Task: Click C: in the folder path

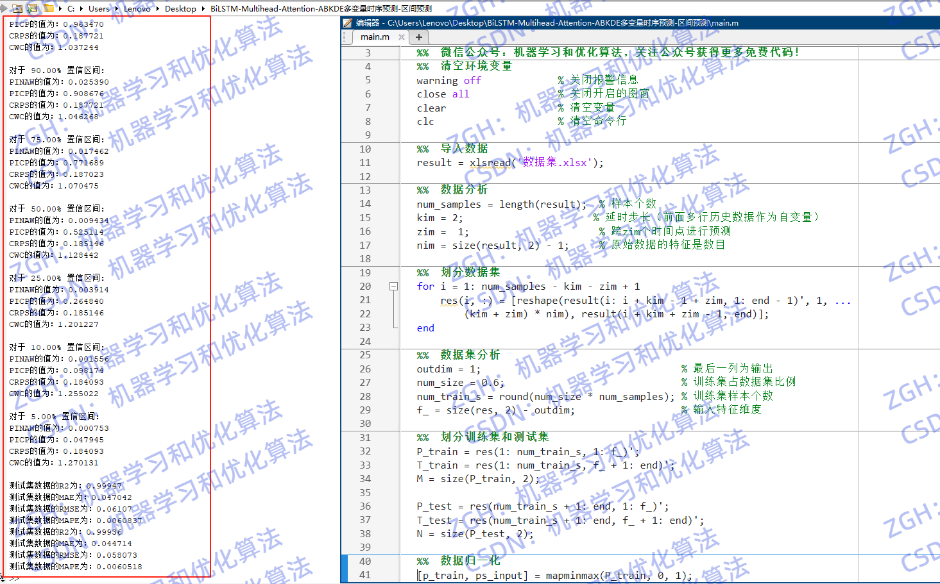Action: pyautogui.click(x=71, y=9)
